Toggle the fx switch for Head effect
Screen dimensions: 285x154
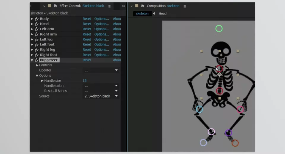tap(37, 24)
